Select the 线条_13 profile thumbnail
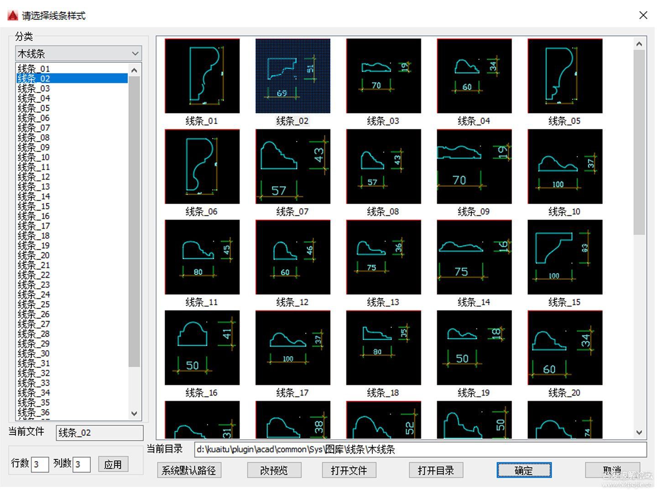The height and width of the screenshot is (492, 657). [x=383, y=257]
